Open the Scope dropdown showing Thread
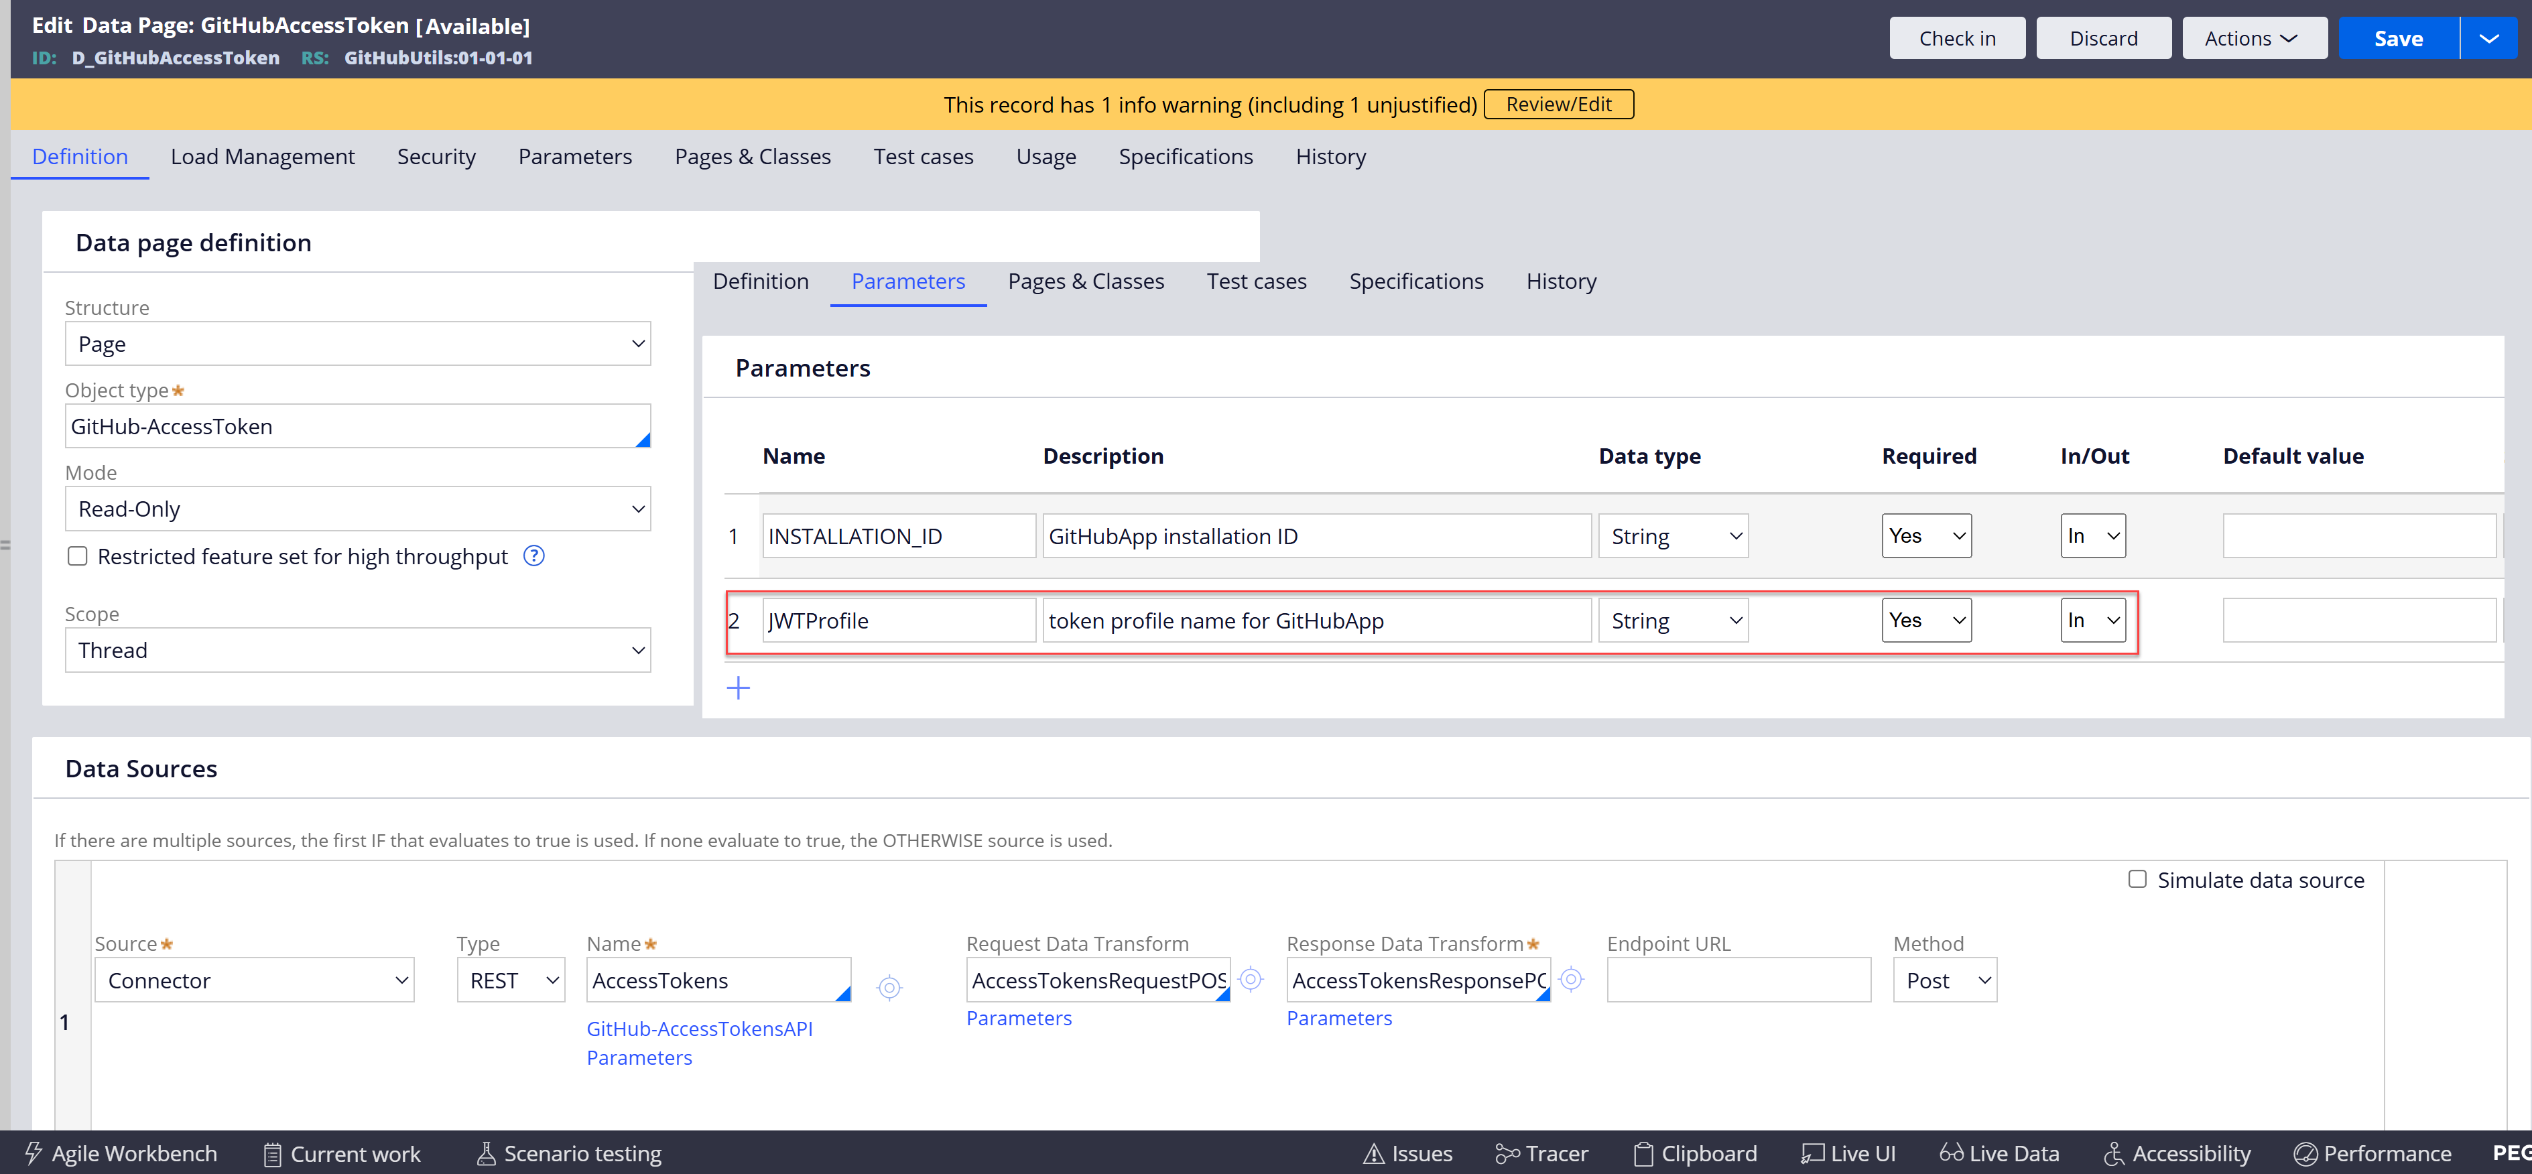This screenshot has width=2532, height=1174. point(358,651)
